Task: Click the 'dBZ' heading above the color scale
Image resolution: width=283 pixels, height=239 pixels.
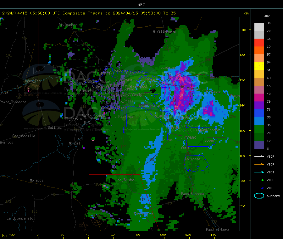Action: (x=267, y=16)
